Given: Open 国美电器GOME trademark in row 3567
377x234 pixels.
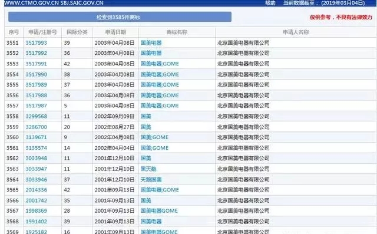Looking at the screenshot, I should click(x=159, y=210).
